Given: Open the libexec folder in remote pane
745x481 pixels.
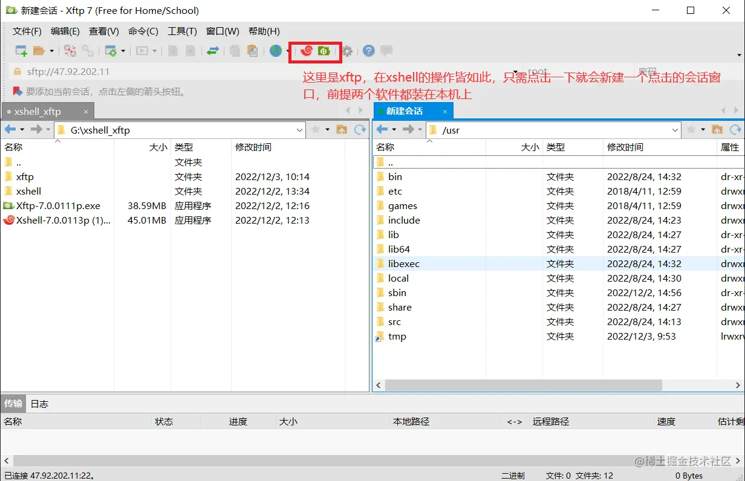Looking at the screenshot, I should (405, 263).
